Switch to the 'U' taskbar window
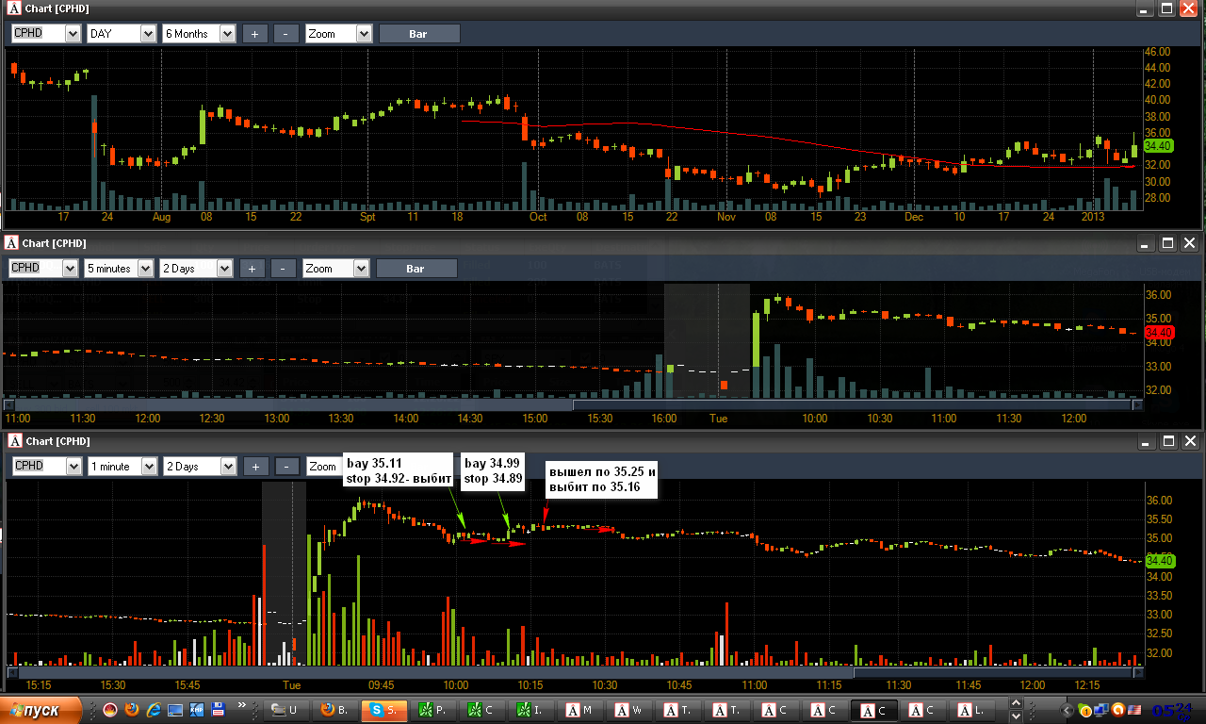This screenshot has height=724, width=1206. tap(285, 710)
